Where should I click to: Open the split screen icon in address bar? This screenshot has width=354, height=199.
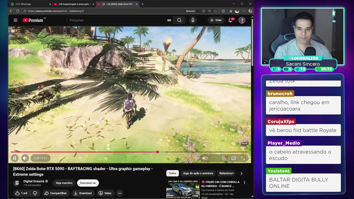tap(204, 11)
